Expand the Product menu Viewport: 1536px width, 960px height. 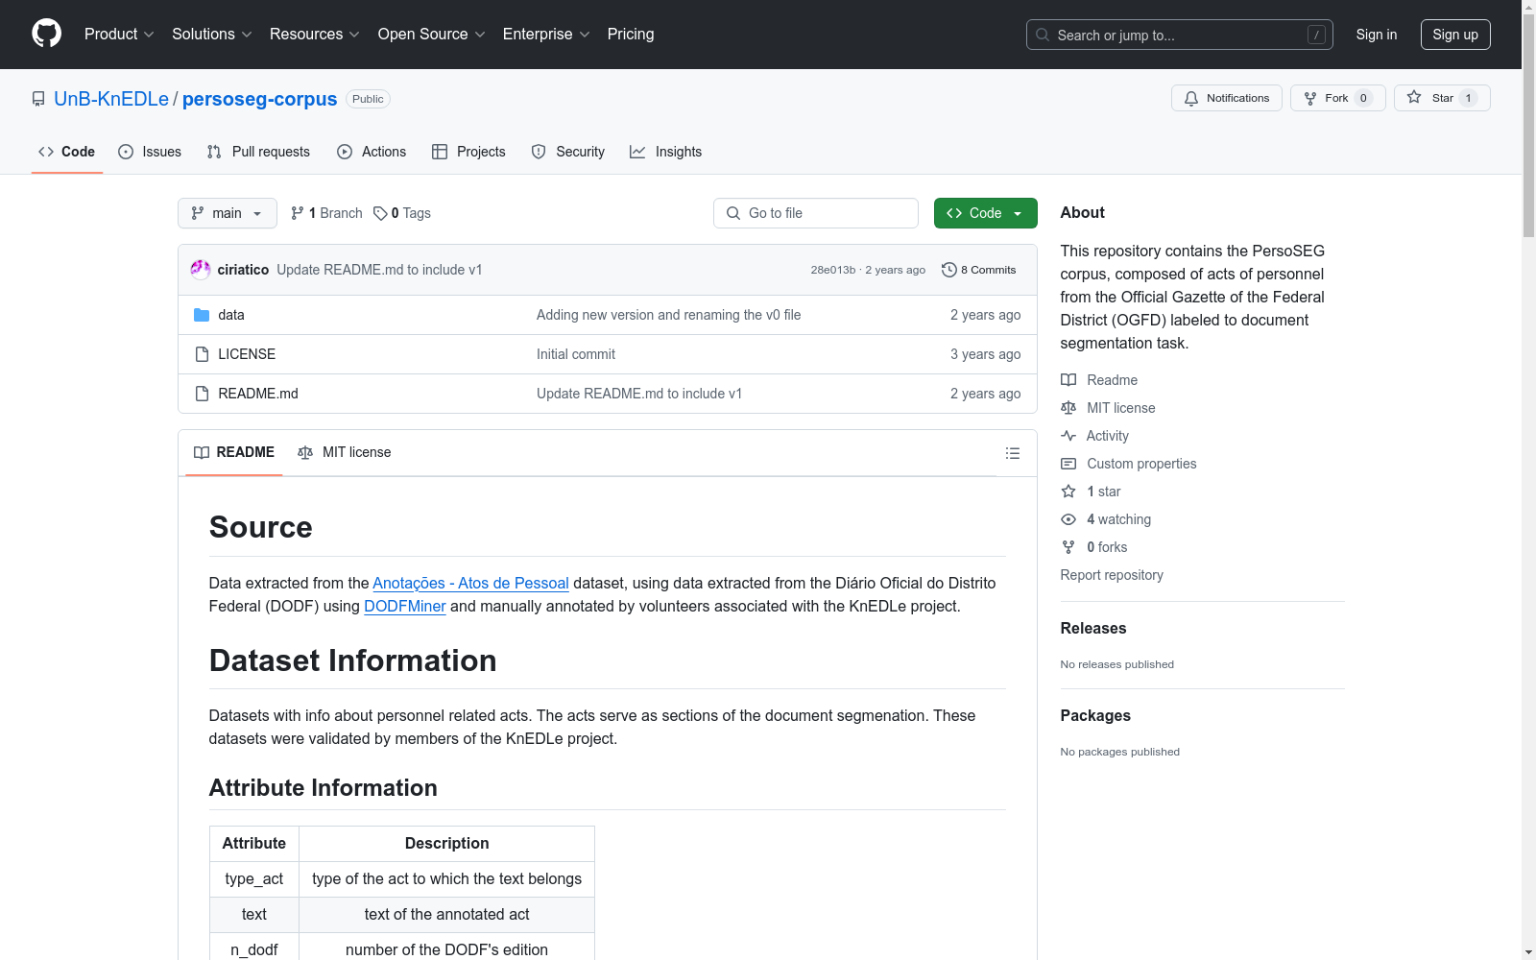click(119, 34)
